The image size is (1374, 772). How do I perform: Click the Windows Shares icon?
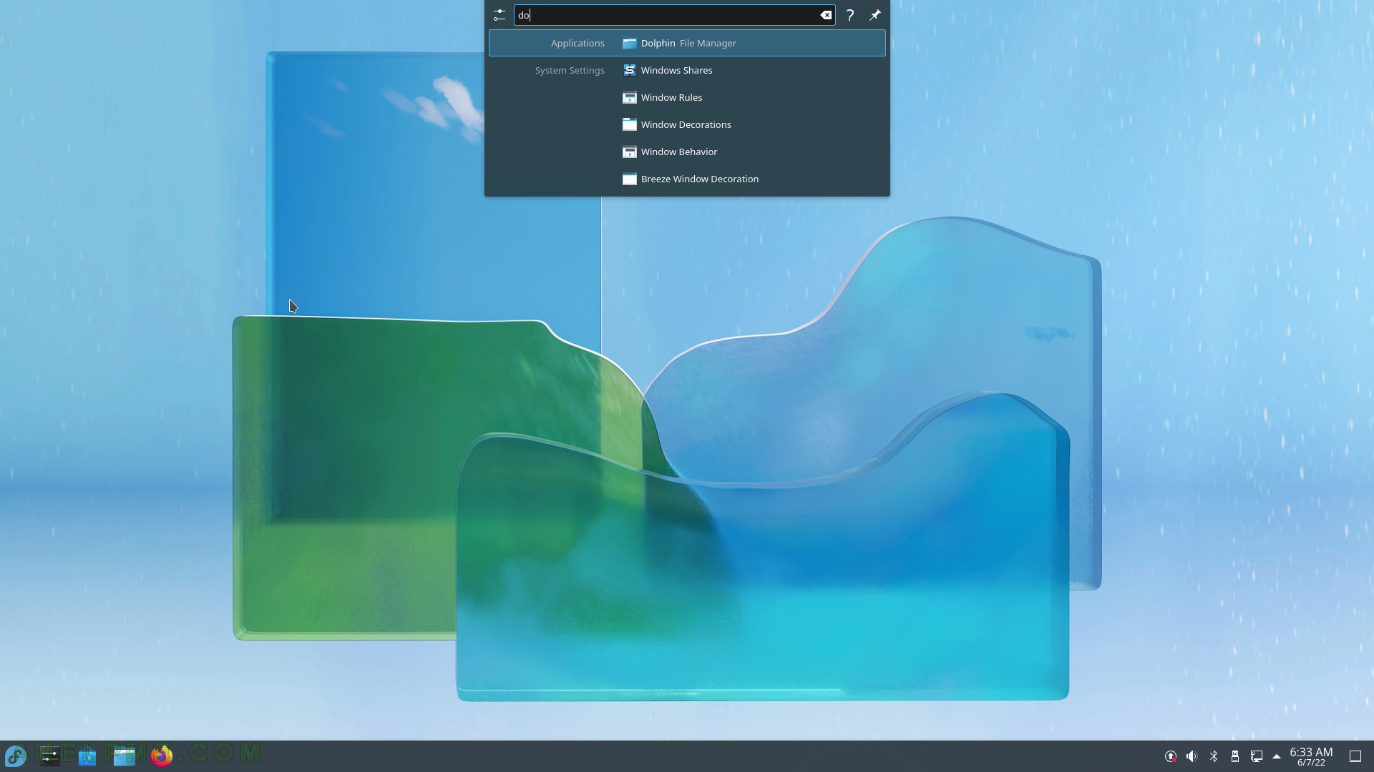pyautogui.click(x=630, y=70)
